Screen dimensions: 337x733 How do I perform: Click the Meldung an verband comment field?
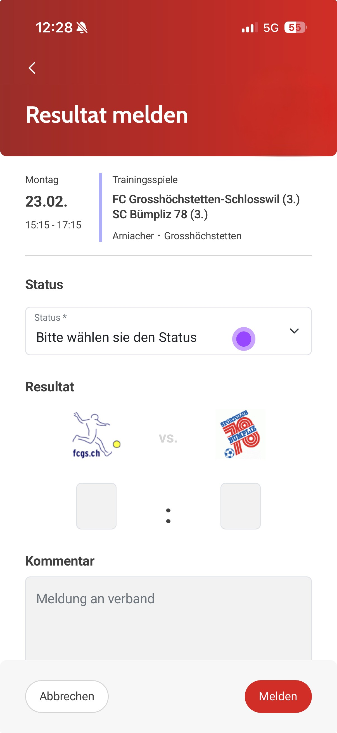(168, 618)
